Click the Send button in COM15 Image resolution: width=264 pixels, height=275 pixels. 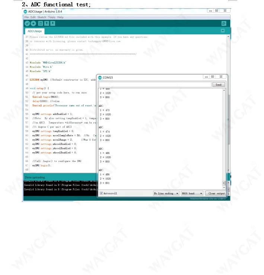[x=219, y=85]
